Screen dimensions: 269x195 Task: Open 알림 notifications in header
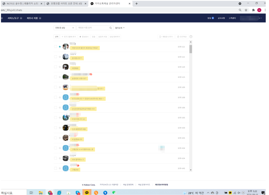click(210, 18)
